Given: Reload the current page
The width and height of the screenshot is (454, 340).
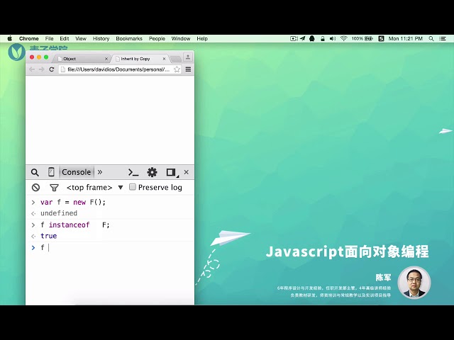Looking at the screenshot, I should point(52,69).
